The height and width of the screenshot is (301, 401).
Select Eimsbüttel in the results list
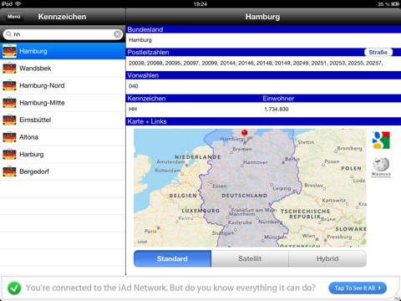63,120
